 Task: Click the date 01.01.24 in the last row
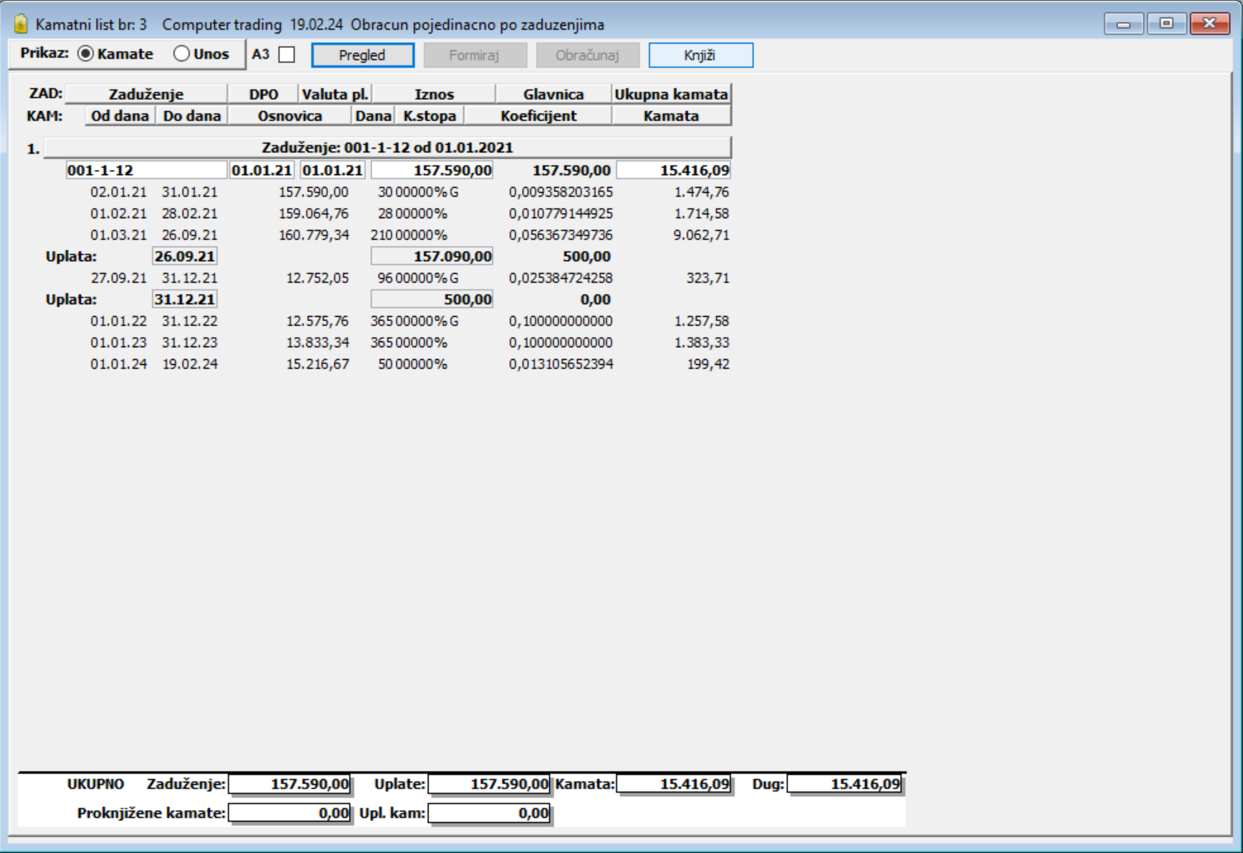click(x=118, y=364)
